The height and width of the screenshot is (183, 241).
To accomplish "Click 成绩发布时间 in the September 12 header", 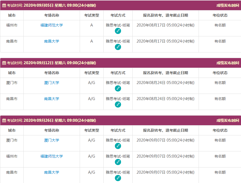I will pyautogui.click(x=228, y=63).
